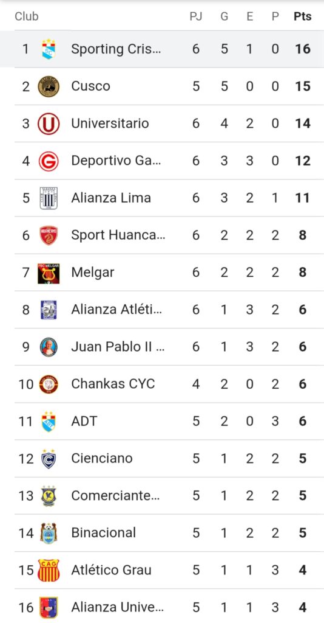The height and width of the screenshot is (623, 324).
Task: Select the Alianza Atlético row name
Action: tap(116, 310)
